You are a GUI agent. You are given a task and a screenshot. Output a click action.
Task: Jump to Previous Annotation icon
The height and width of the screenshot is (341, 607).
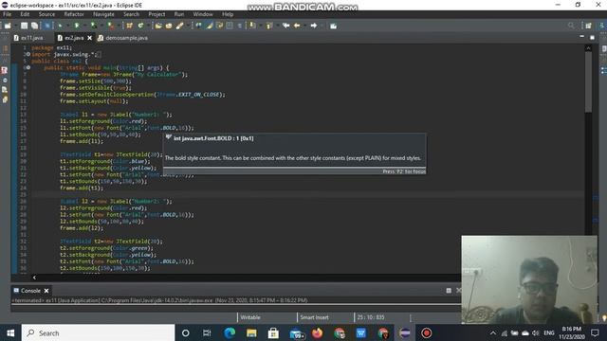point(269,26)
